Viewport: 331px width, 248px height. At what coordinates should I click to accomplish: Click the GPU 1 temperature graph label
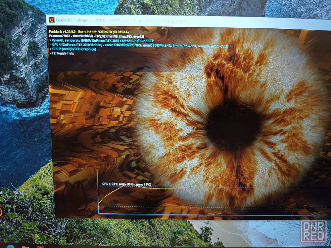(x=126, y=184)
